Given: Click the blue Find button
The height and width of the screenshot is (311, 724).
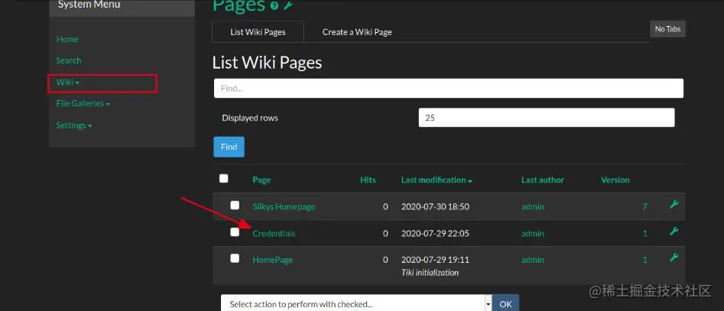Looking at the screenshot, I should [229, 147].
